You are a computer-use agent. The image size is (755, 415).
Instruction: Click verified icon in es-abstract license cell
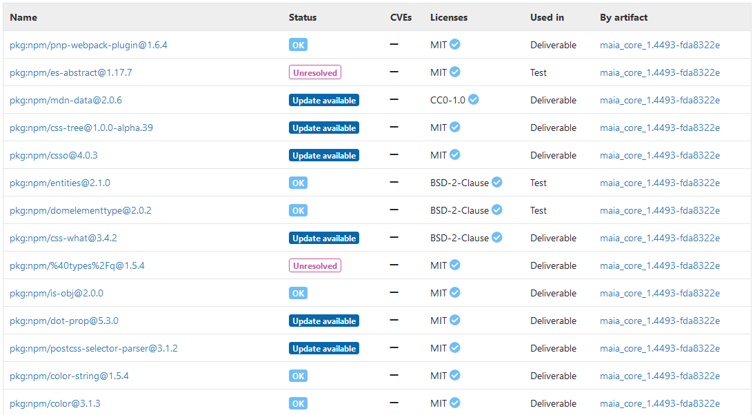tap(454, 72)
